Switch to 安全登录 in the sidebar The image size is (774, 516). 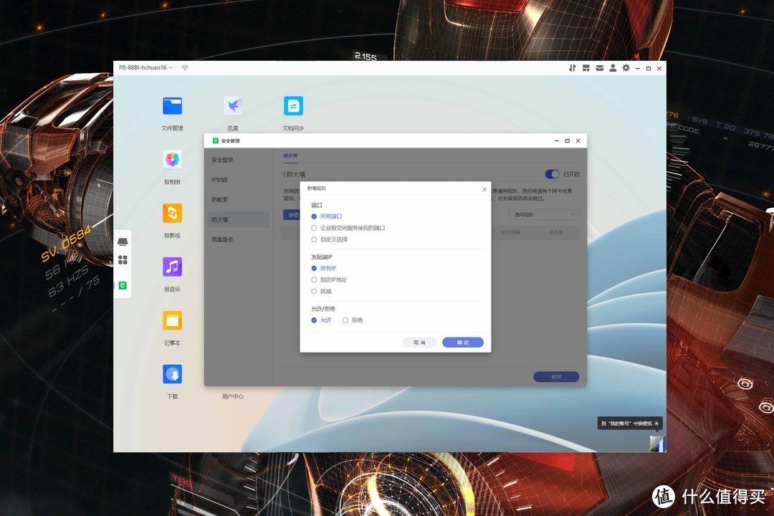point(223,160)
